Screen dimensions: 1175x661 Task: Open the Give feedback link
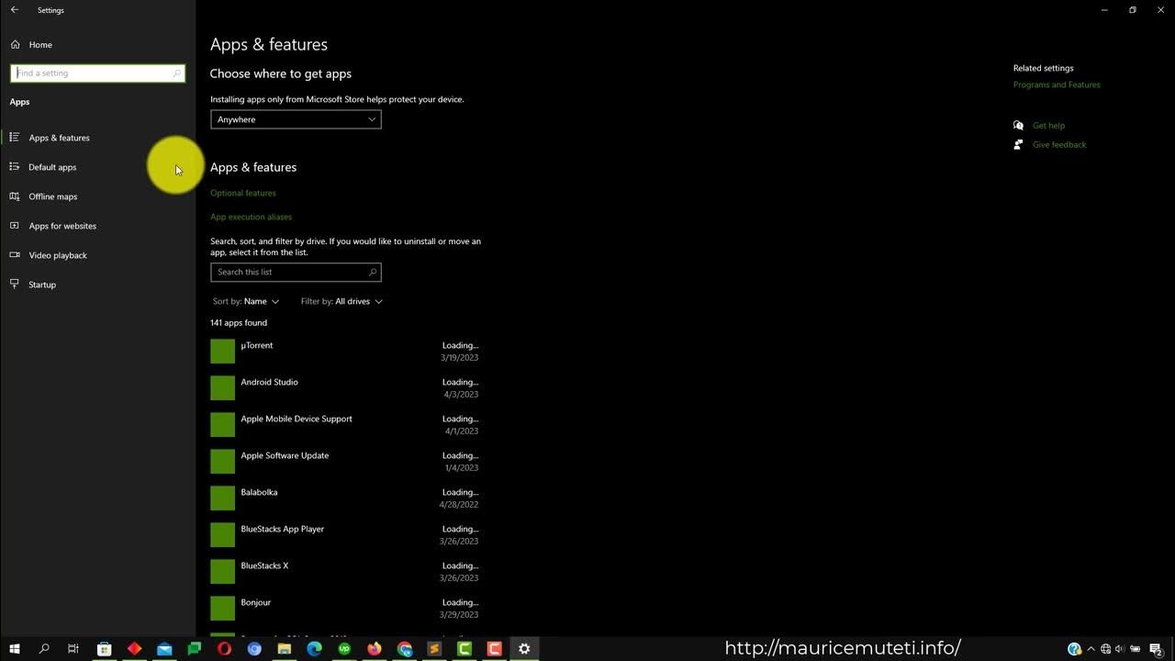(1059, 144)
